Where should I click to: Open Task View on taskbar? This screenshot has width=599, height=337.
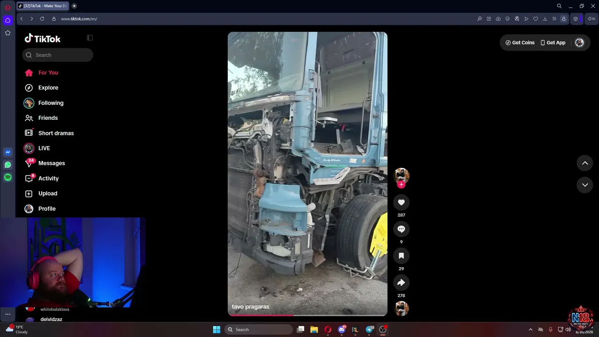301,330
